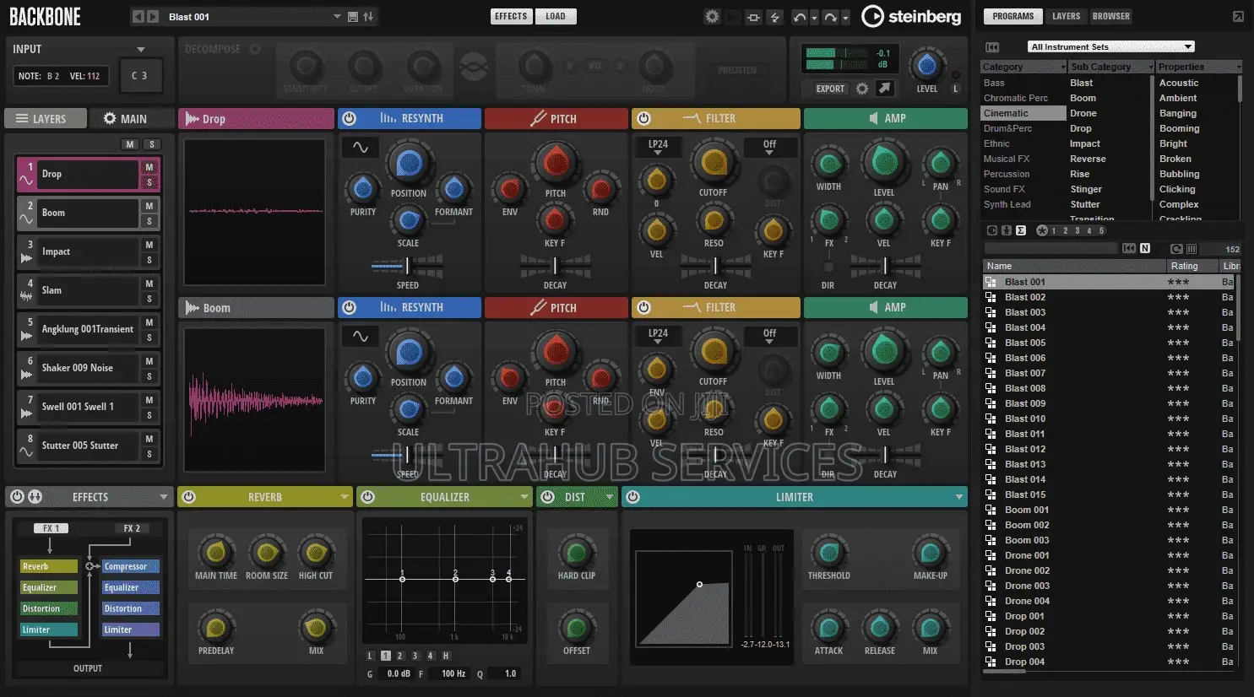Image resolution: width=1254 pixels, height=697 pixels.
Task: Adjust the Drop PITCH DECAY slider
Action: point(555,266)
